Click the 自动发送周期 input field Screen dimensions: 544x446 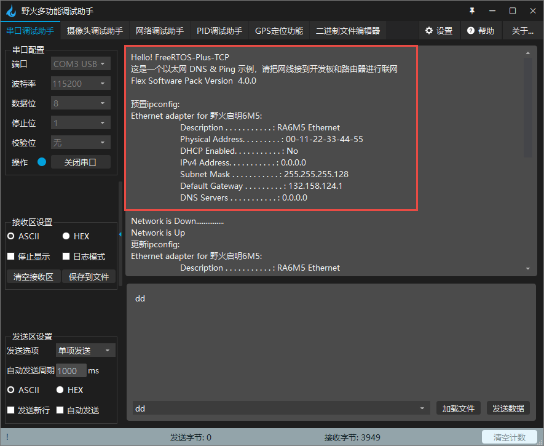click(71, 371)
